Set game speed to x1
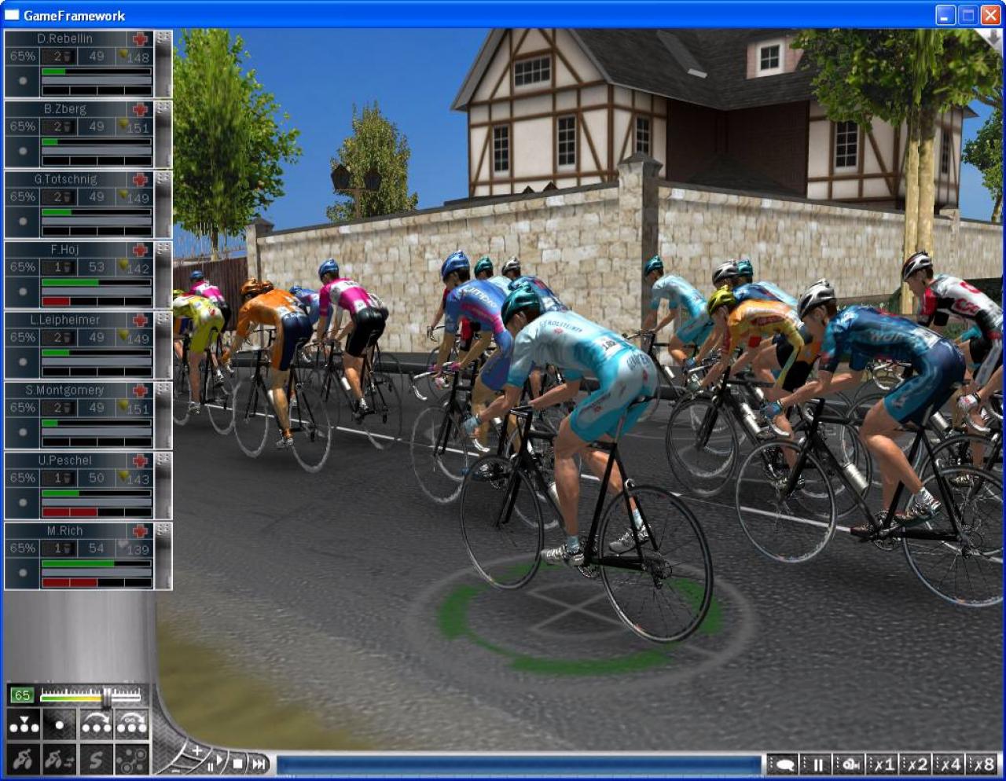This screenshot has width=1006, height=781. (883, 764)
